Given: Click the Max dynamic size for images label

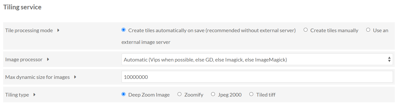Looking at the screenshot, I should pyautogui.click(x=37, y=77).
